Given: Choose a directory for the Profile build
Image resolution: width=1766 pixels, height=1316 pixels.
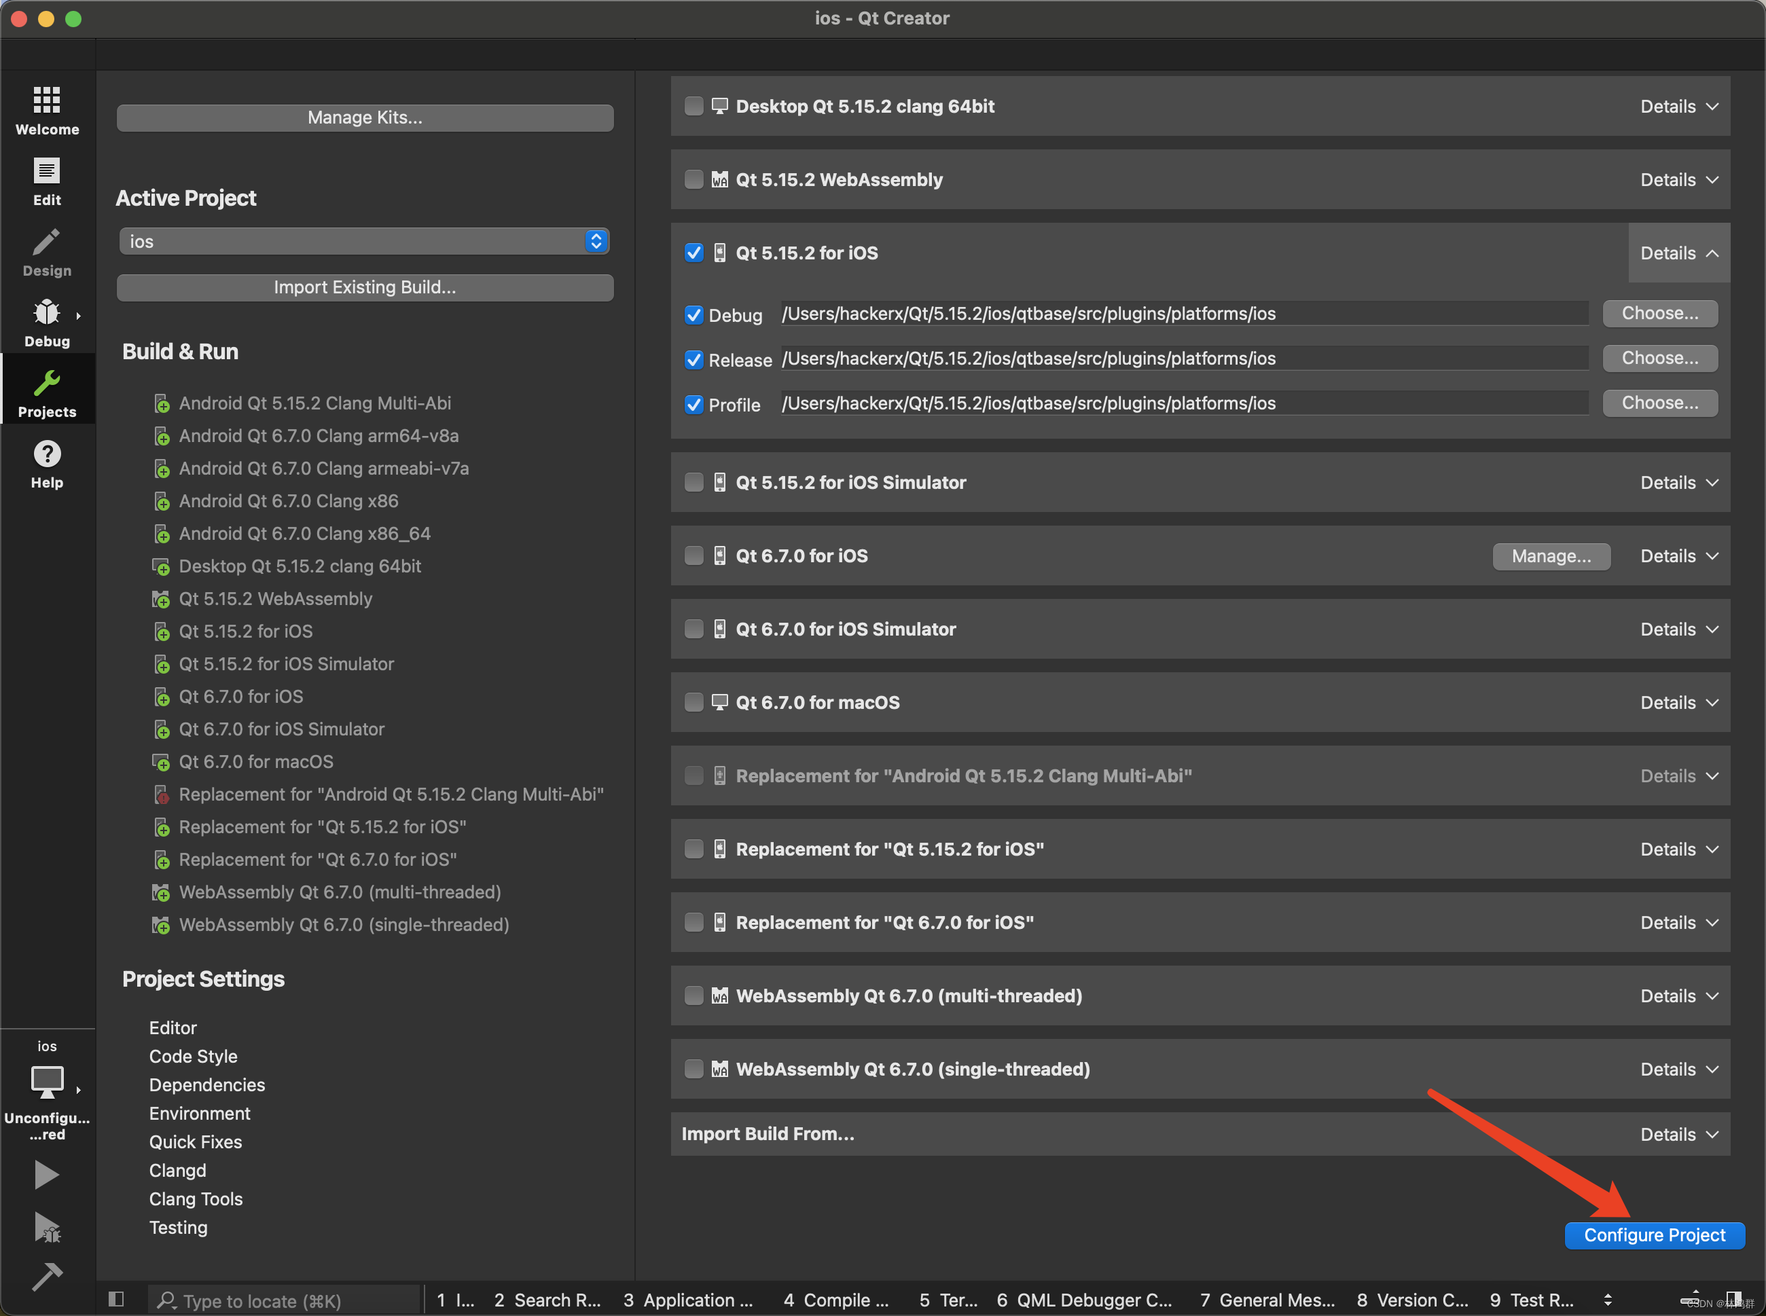Looking at the screenshot, I should click(1660, 402).
